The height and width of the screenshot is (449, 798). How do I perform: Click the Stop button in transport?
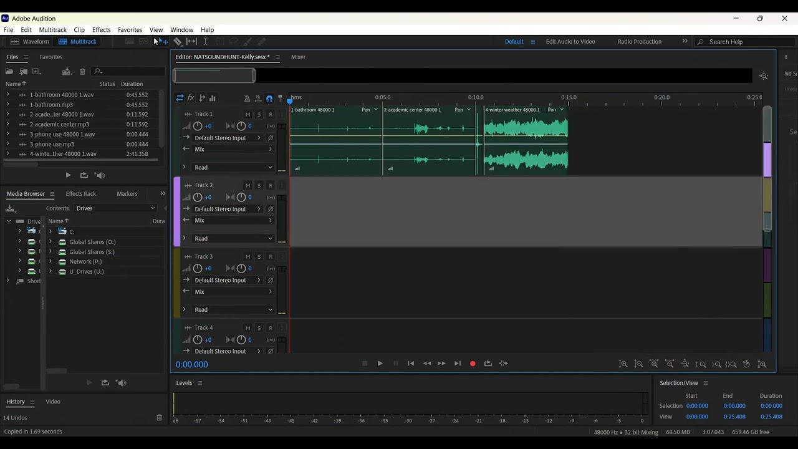click(365, 364)
